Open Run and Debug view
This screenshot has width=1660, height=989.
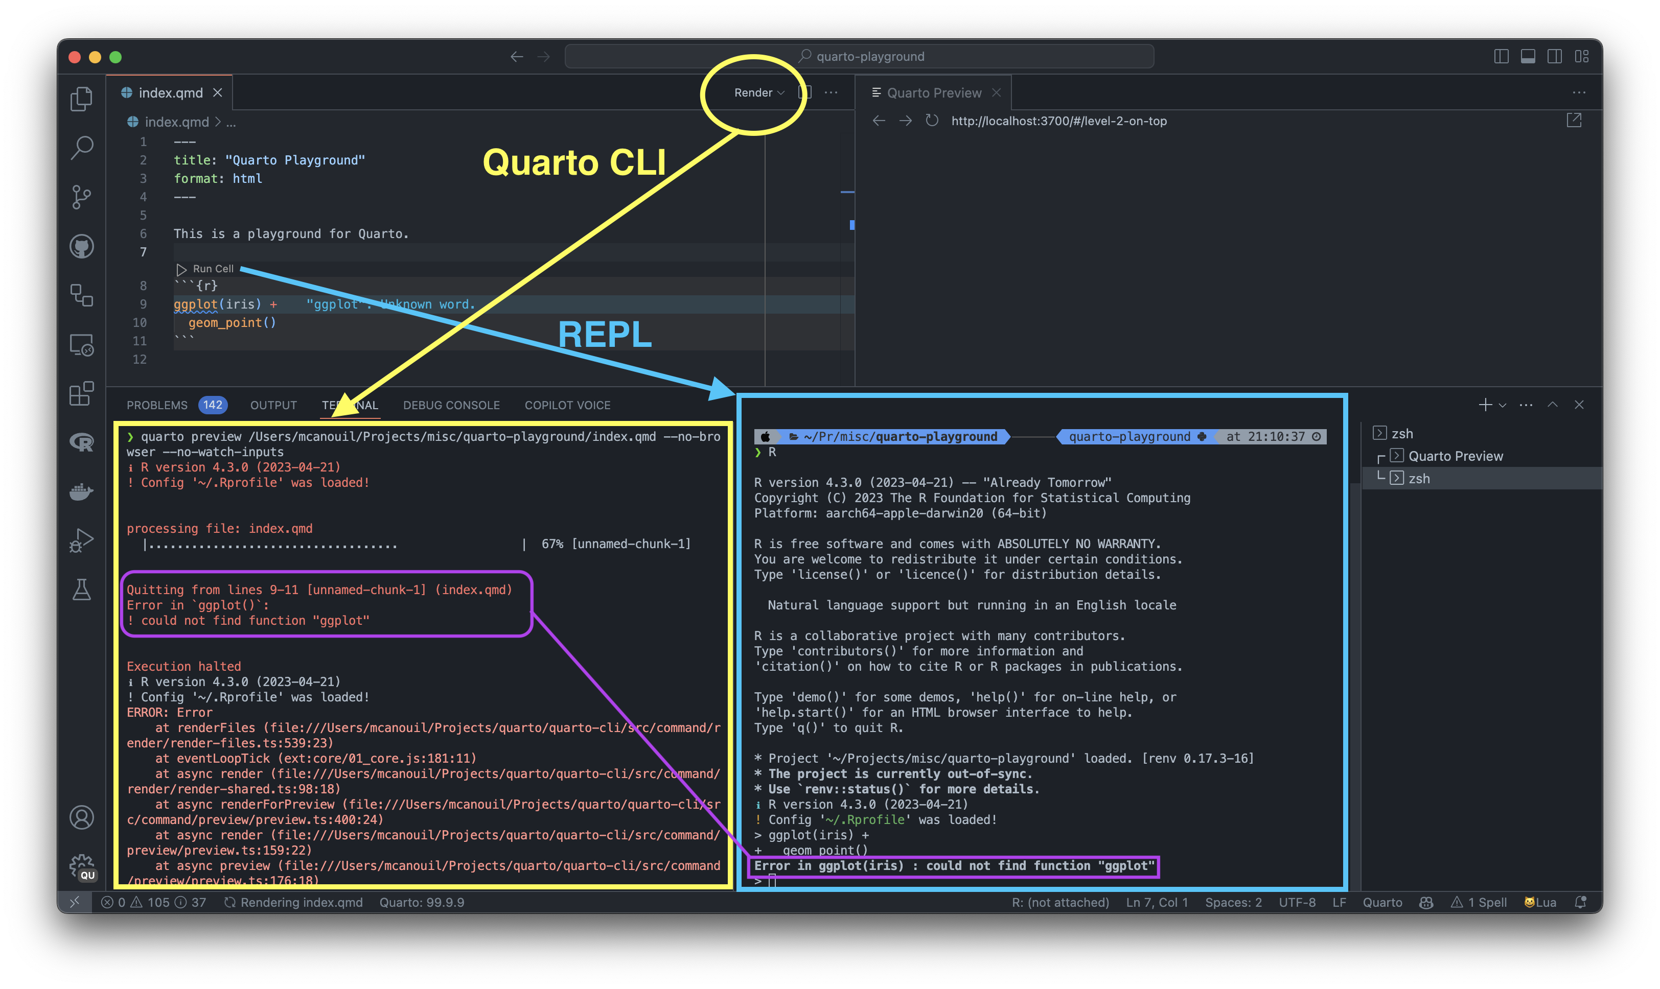(x=81, y=540)
